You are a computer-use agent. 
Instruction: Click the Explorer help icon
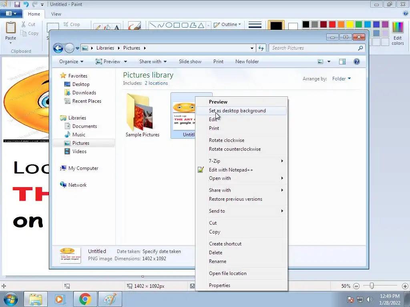coord(357,62)
